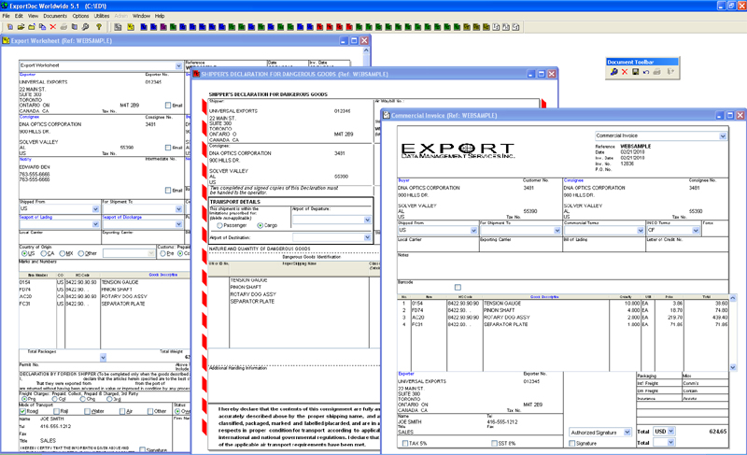Screen dimensions: 747x455
Task: Open the Utilities menu
Action: (x=102, y=16)
